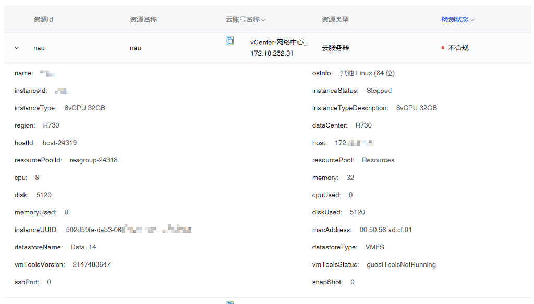Screen dimensions: 534x304
Task: Click the vCenter platform icon beside account name
Action: (230, 41)
